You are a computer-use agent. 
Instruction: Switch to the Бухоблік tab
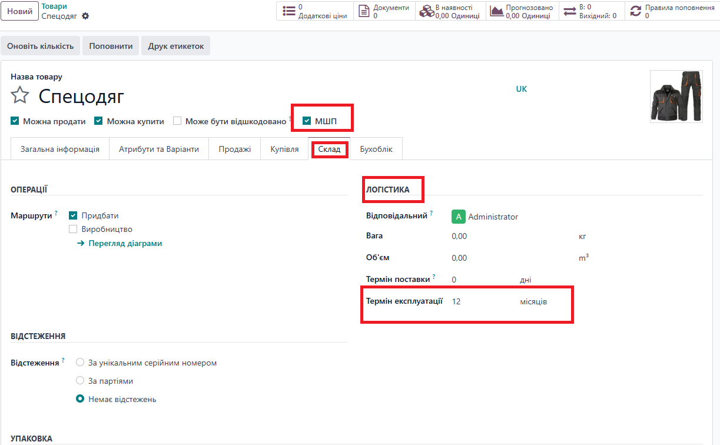point(376,149)
